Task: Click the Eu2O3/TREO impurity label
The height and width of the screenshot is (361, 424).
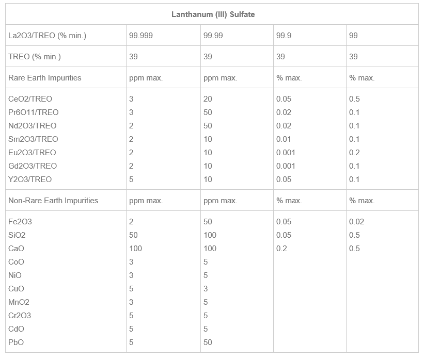Action: 32,153
